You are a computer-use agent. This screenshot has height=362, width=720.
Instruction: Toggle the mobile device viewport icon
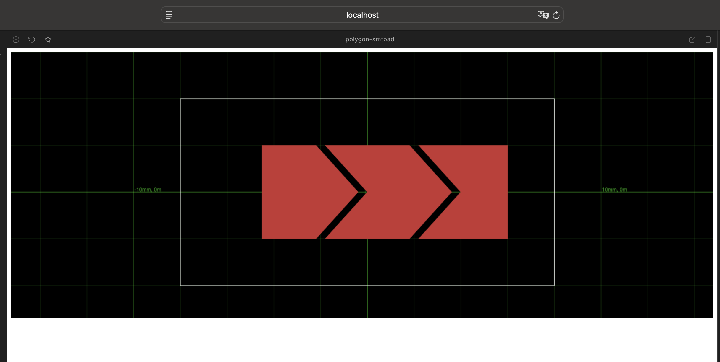click(x=708, y=40)
